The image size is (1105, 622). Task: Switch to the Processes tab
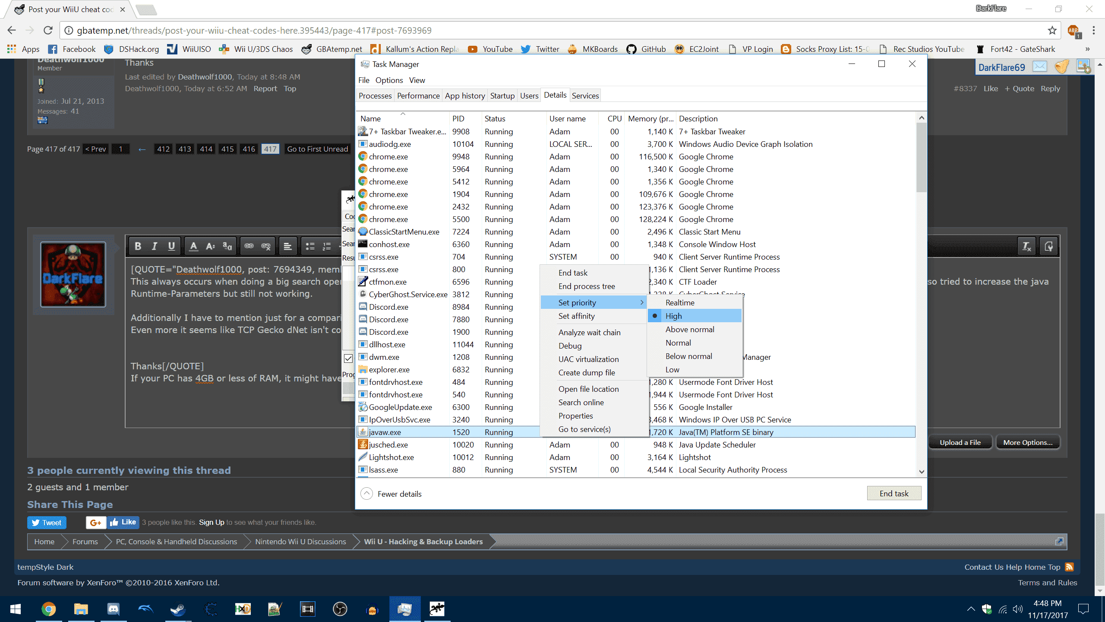tap(375, 96)
